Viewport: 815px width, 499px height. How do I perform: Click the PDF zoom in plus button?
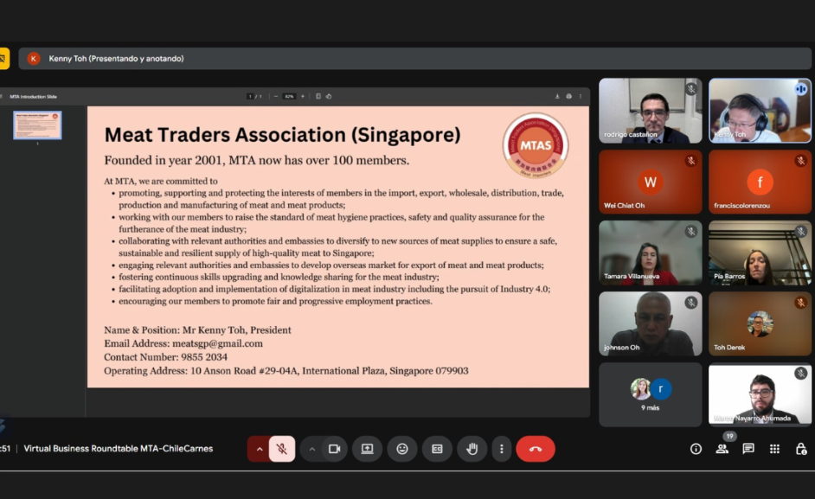click(x=301, y=96)
